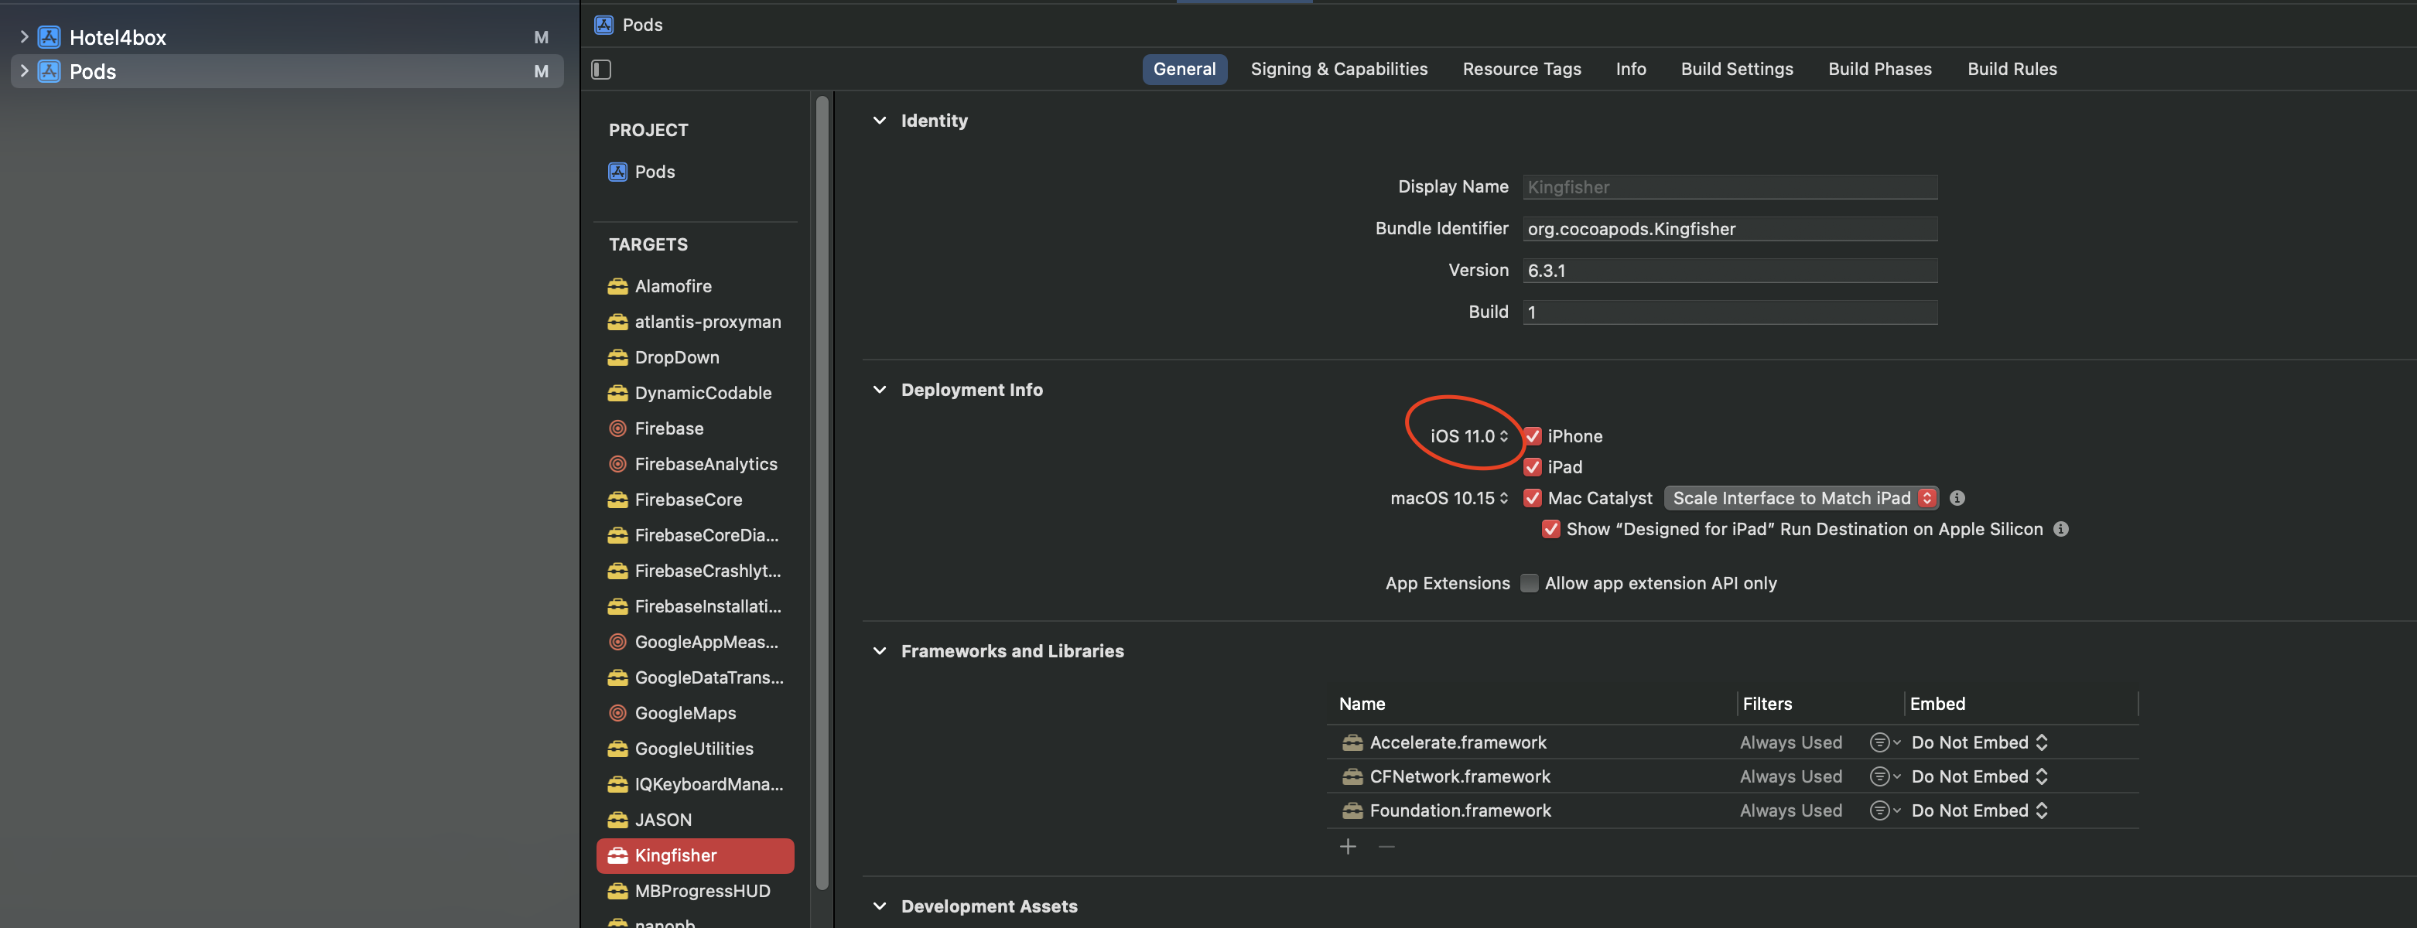Select the Firebase aggregate target icon

coord(617,428)
